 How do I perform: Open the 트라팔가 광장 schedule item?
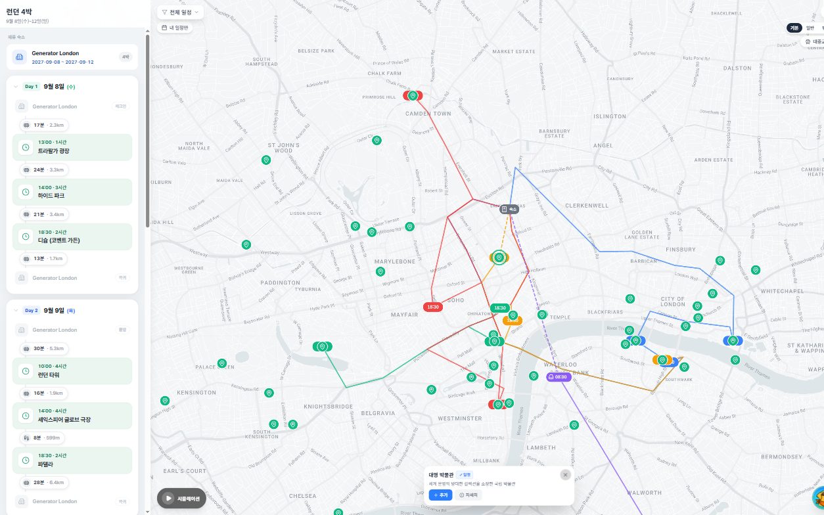(72, 147)
